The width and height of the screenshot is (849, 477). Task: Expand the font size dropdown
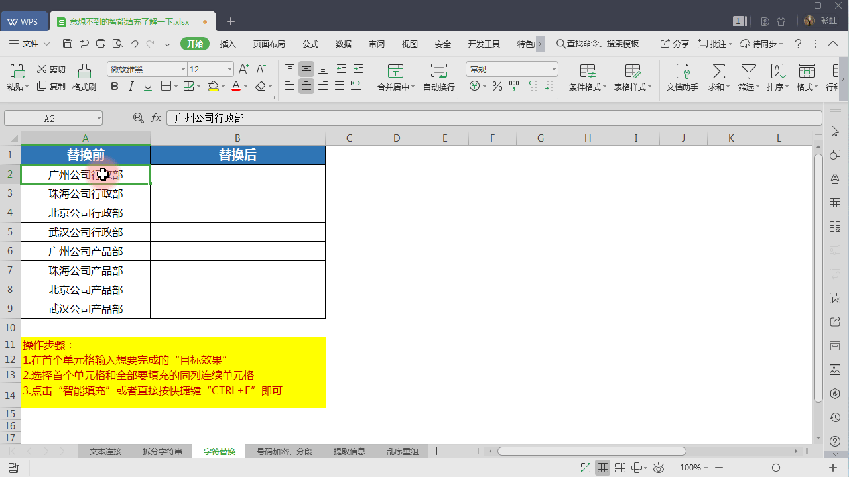pos(229,69)
